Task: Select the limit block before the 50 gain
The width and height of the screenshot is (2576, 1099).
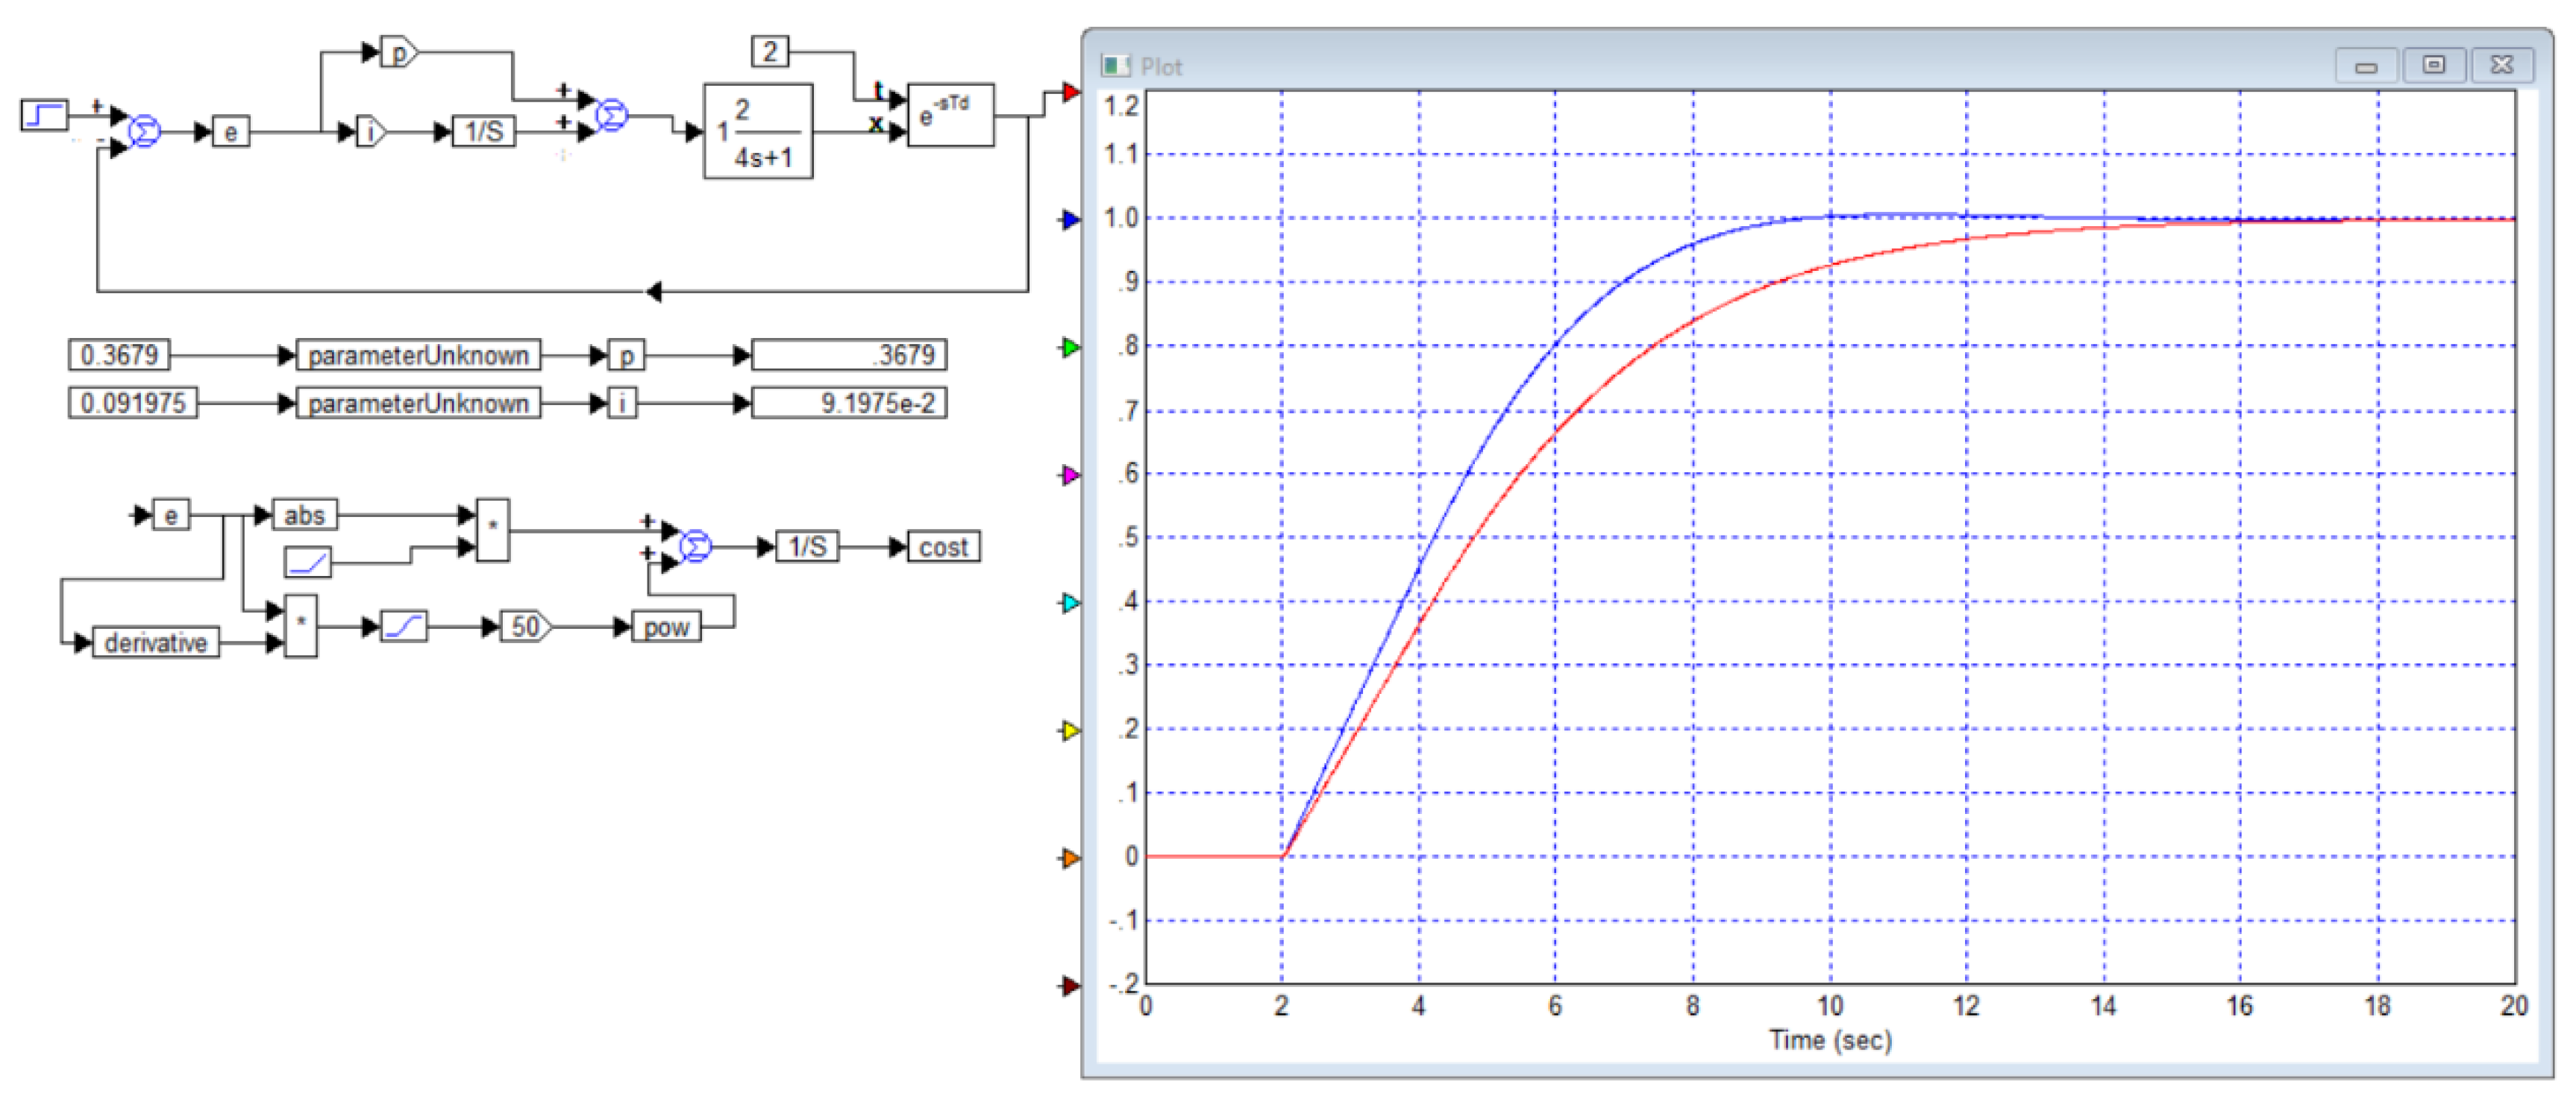Action: (x=403, y=627)
